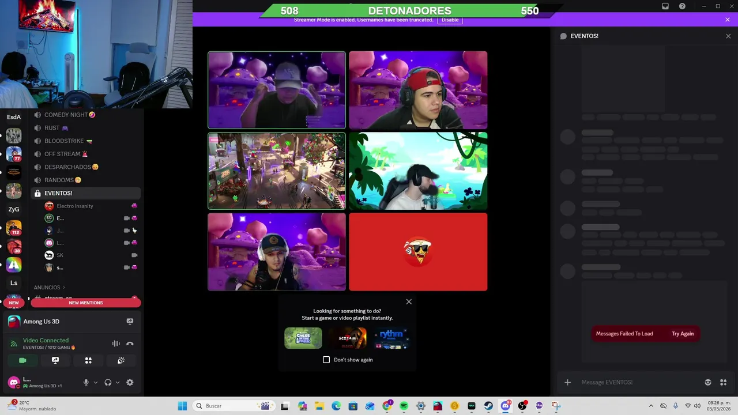
Task: Join the BLOODSTRIKE voice channel
Action: [85, 141]
